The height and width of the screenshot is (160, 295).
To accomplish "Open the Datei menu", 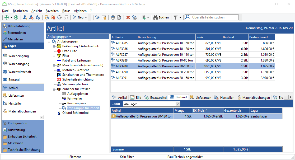I will 6,11.
